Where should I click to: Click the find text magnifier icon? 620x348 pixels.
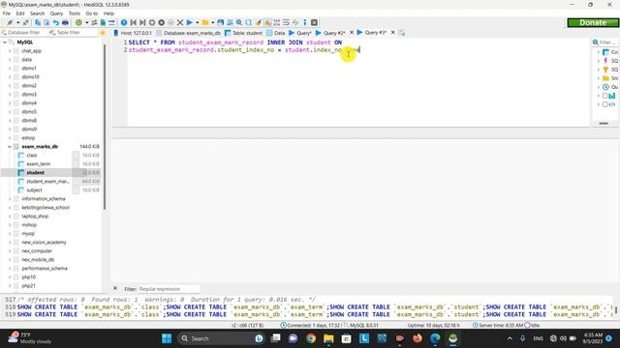(x=239, y=22)
